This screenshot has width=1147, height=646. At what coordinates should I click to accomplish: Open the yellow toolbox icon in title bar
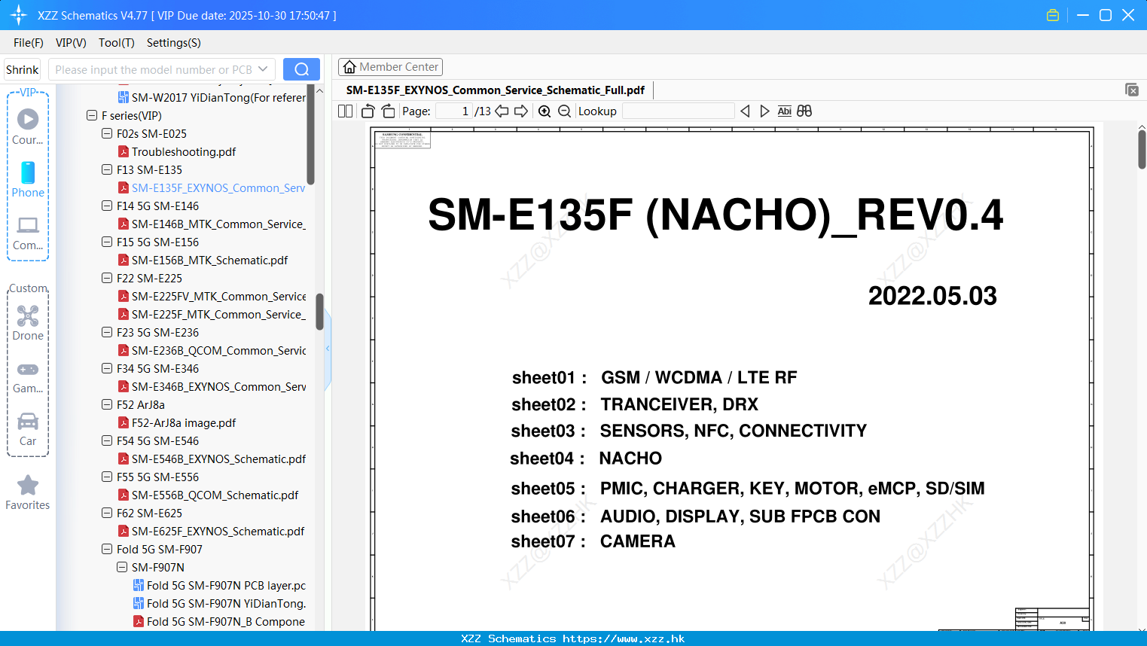point(1053,15)
